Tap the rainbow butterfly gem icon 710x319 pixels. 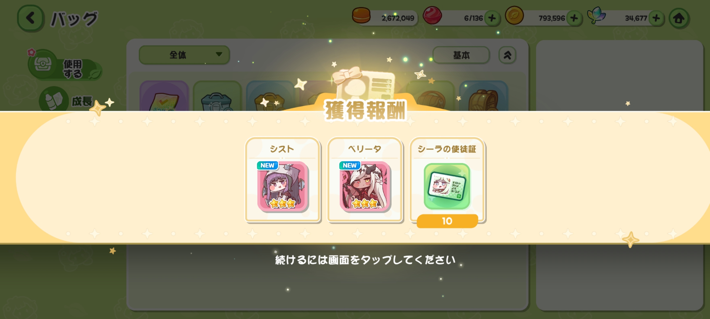[596, 15]
